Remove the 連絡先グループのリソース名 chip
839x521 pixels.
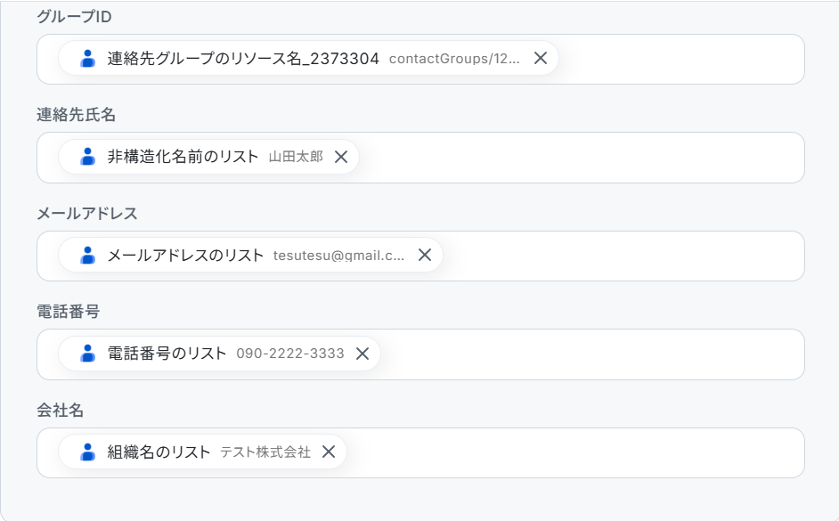pos(540,59)
